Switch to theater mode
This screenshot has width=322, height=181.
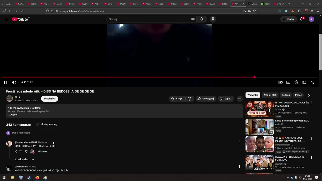(304, 82)
